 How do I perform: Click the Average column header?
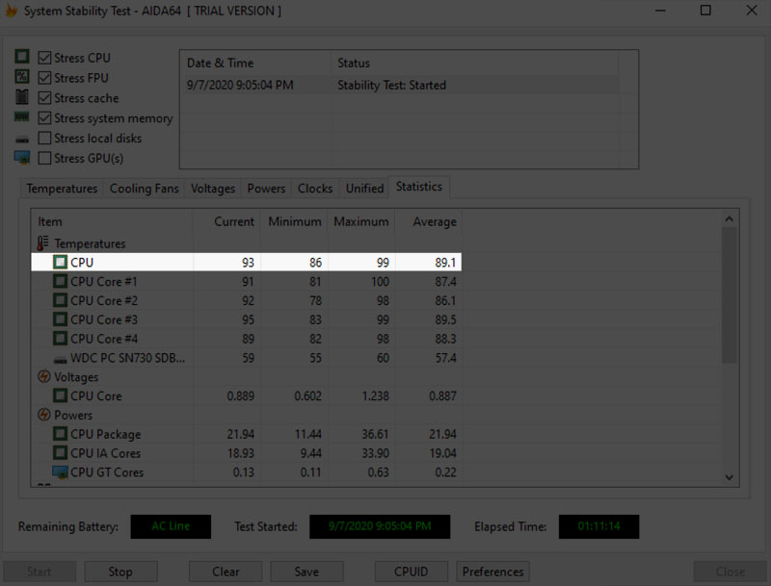coord(429,222)
